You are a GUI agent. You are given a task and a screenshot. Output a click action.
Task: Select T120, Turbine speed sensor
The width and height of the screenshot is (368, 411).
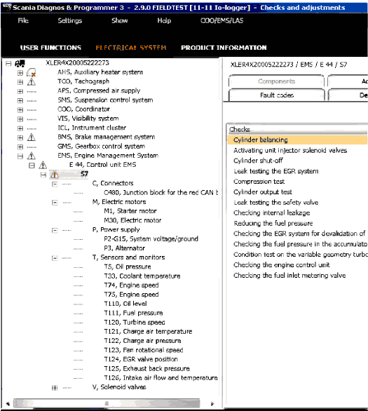point(135,322)
